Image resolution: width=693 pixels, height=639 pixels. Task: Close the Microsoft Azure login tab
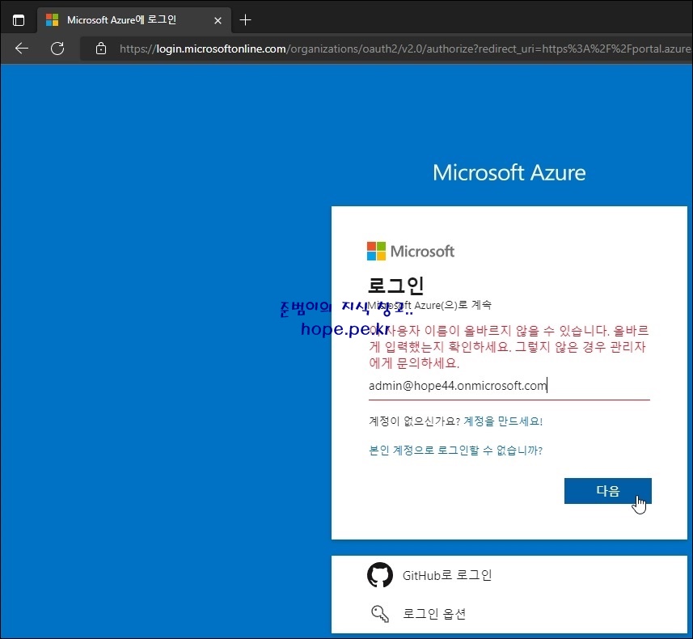click(x=218, y=20)
